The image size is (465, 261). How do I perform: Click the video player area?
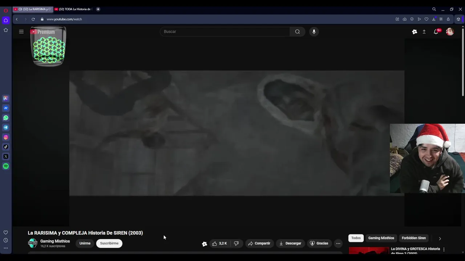pyautogui.click(x=236, y=133)
